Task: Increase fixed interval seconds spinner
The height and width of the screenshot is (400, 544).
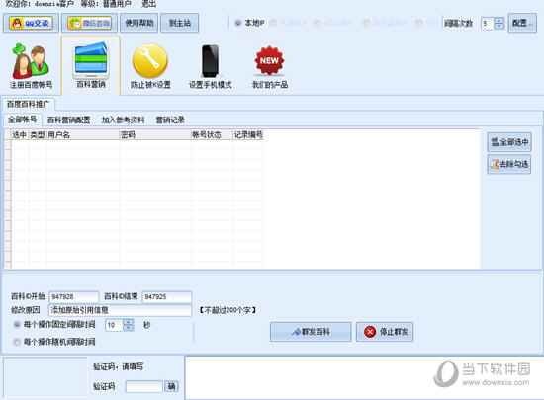Action: pos(129,322)
